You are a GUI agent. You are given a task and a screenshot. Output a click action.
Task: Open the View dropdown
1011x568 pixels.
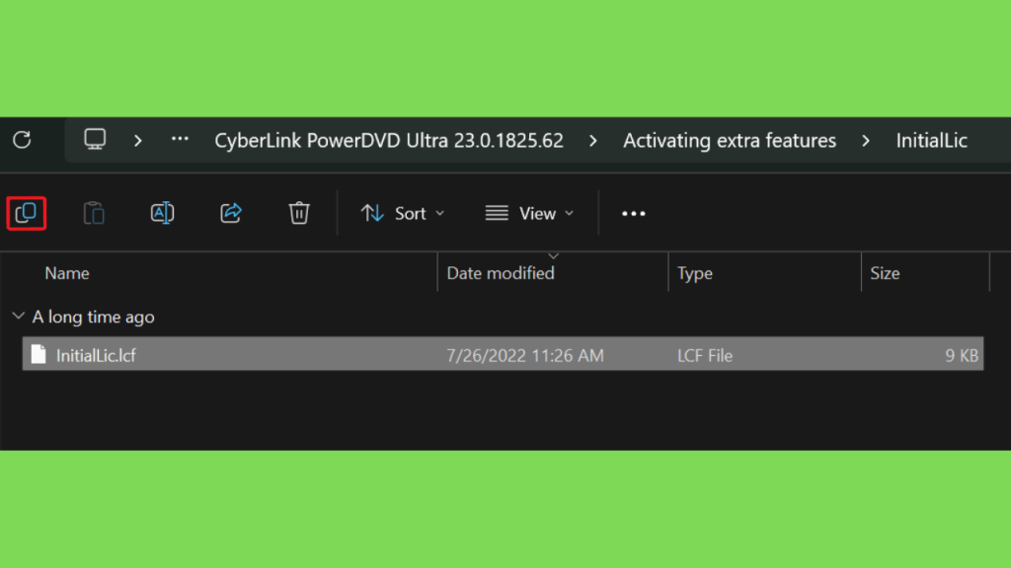point(529,213)
